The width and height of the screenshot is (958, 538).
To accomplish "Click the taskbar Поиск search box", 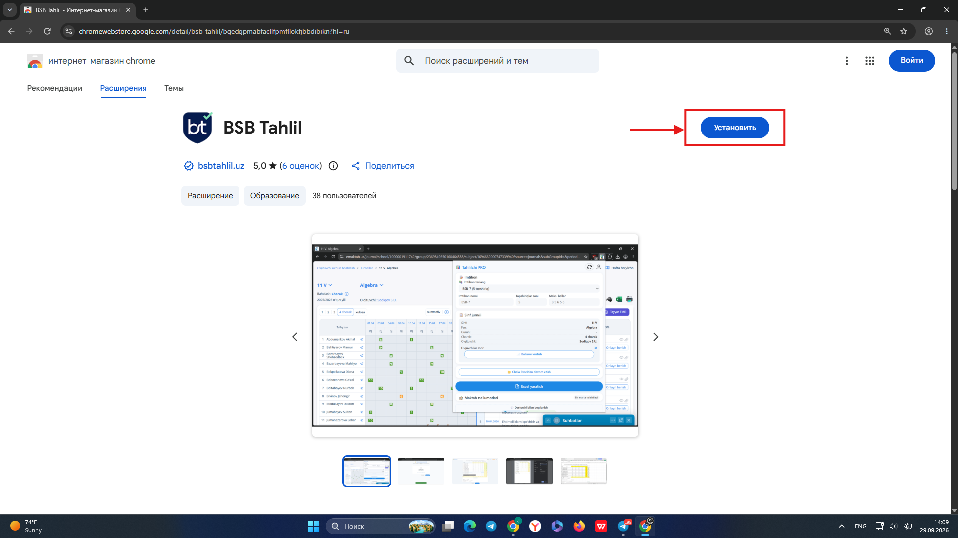I will click(x=381, y=526).
